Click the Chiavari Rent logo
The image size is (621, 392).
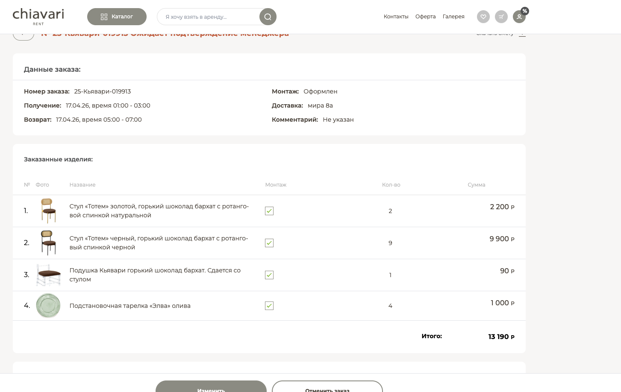38,17
